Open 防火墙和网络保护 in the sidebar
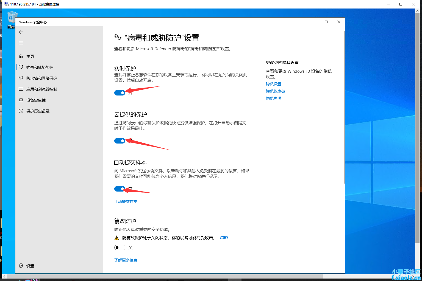 (x=41, y=78)
